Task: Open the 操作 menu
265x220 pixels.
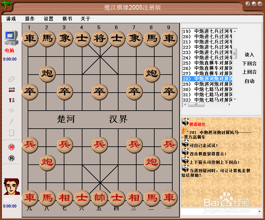Action: pos(30,19)
